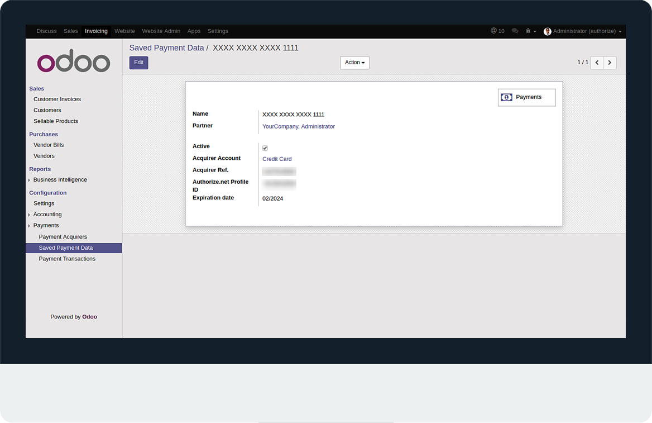Expand the Accounting configuration arrow

tap(29, 215)
